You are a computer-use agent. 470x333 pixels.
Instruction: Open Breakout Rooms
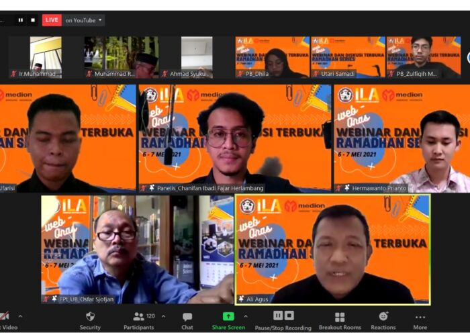pos(339,319)
